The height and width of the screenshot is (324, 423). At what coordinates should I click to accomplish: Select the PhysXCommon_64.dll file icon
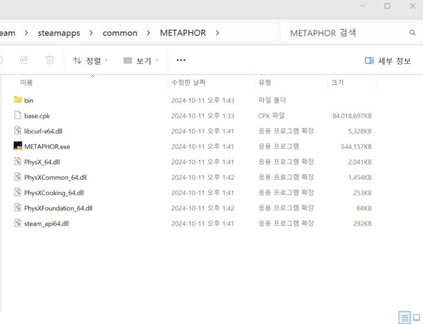click(x=18, y=177)
